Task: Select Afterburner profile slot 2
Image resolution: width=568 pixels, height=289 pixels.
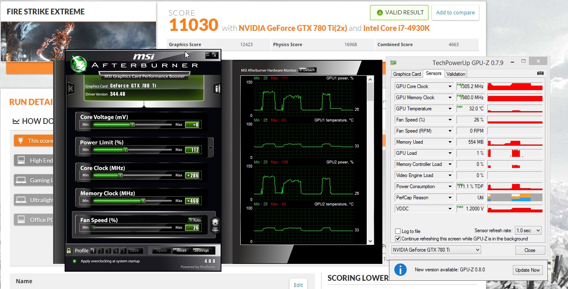Action: tap(101, 250)
